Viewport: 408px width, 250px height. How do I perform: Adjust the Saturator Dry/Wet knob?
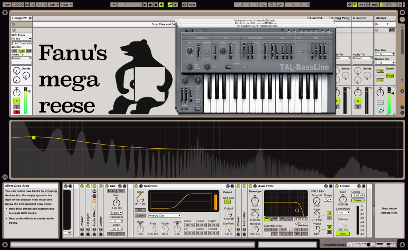228,229
